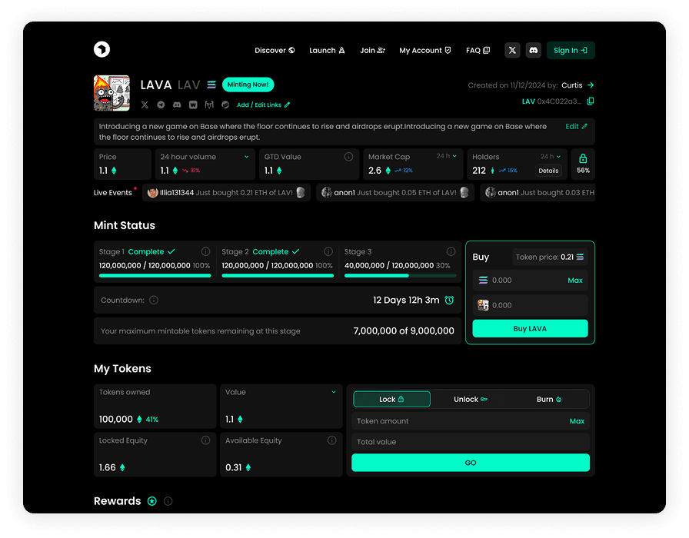Open the Discord icon in the header

[x=534, y=51]
